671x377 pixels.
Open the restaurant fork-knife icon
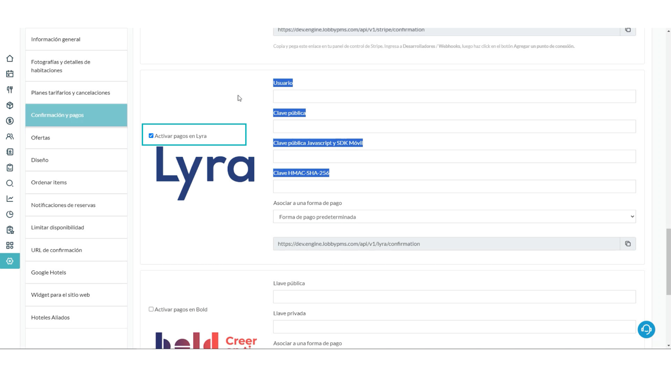click(10, 90)
